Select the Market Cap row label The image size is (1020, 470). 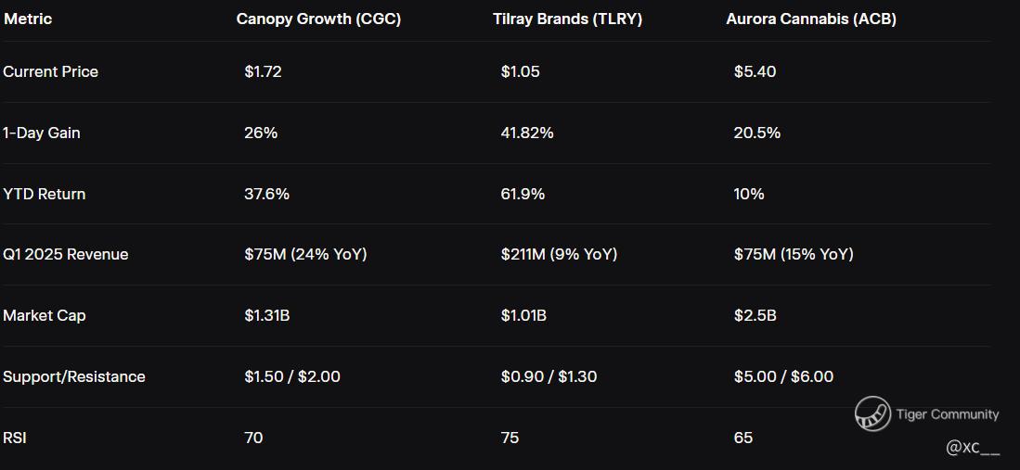pos(44,315)
